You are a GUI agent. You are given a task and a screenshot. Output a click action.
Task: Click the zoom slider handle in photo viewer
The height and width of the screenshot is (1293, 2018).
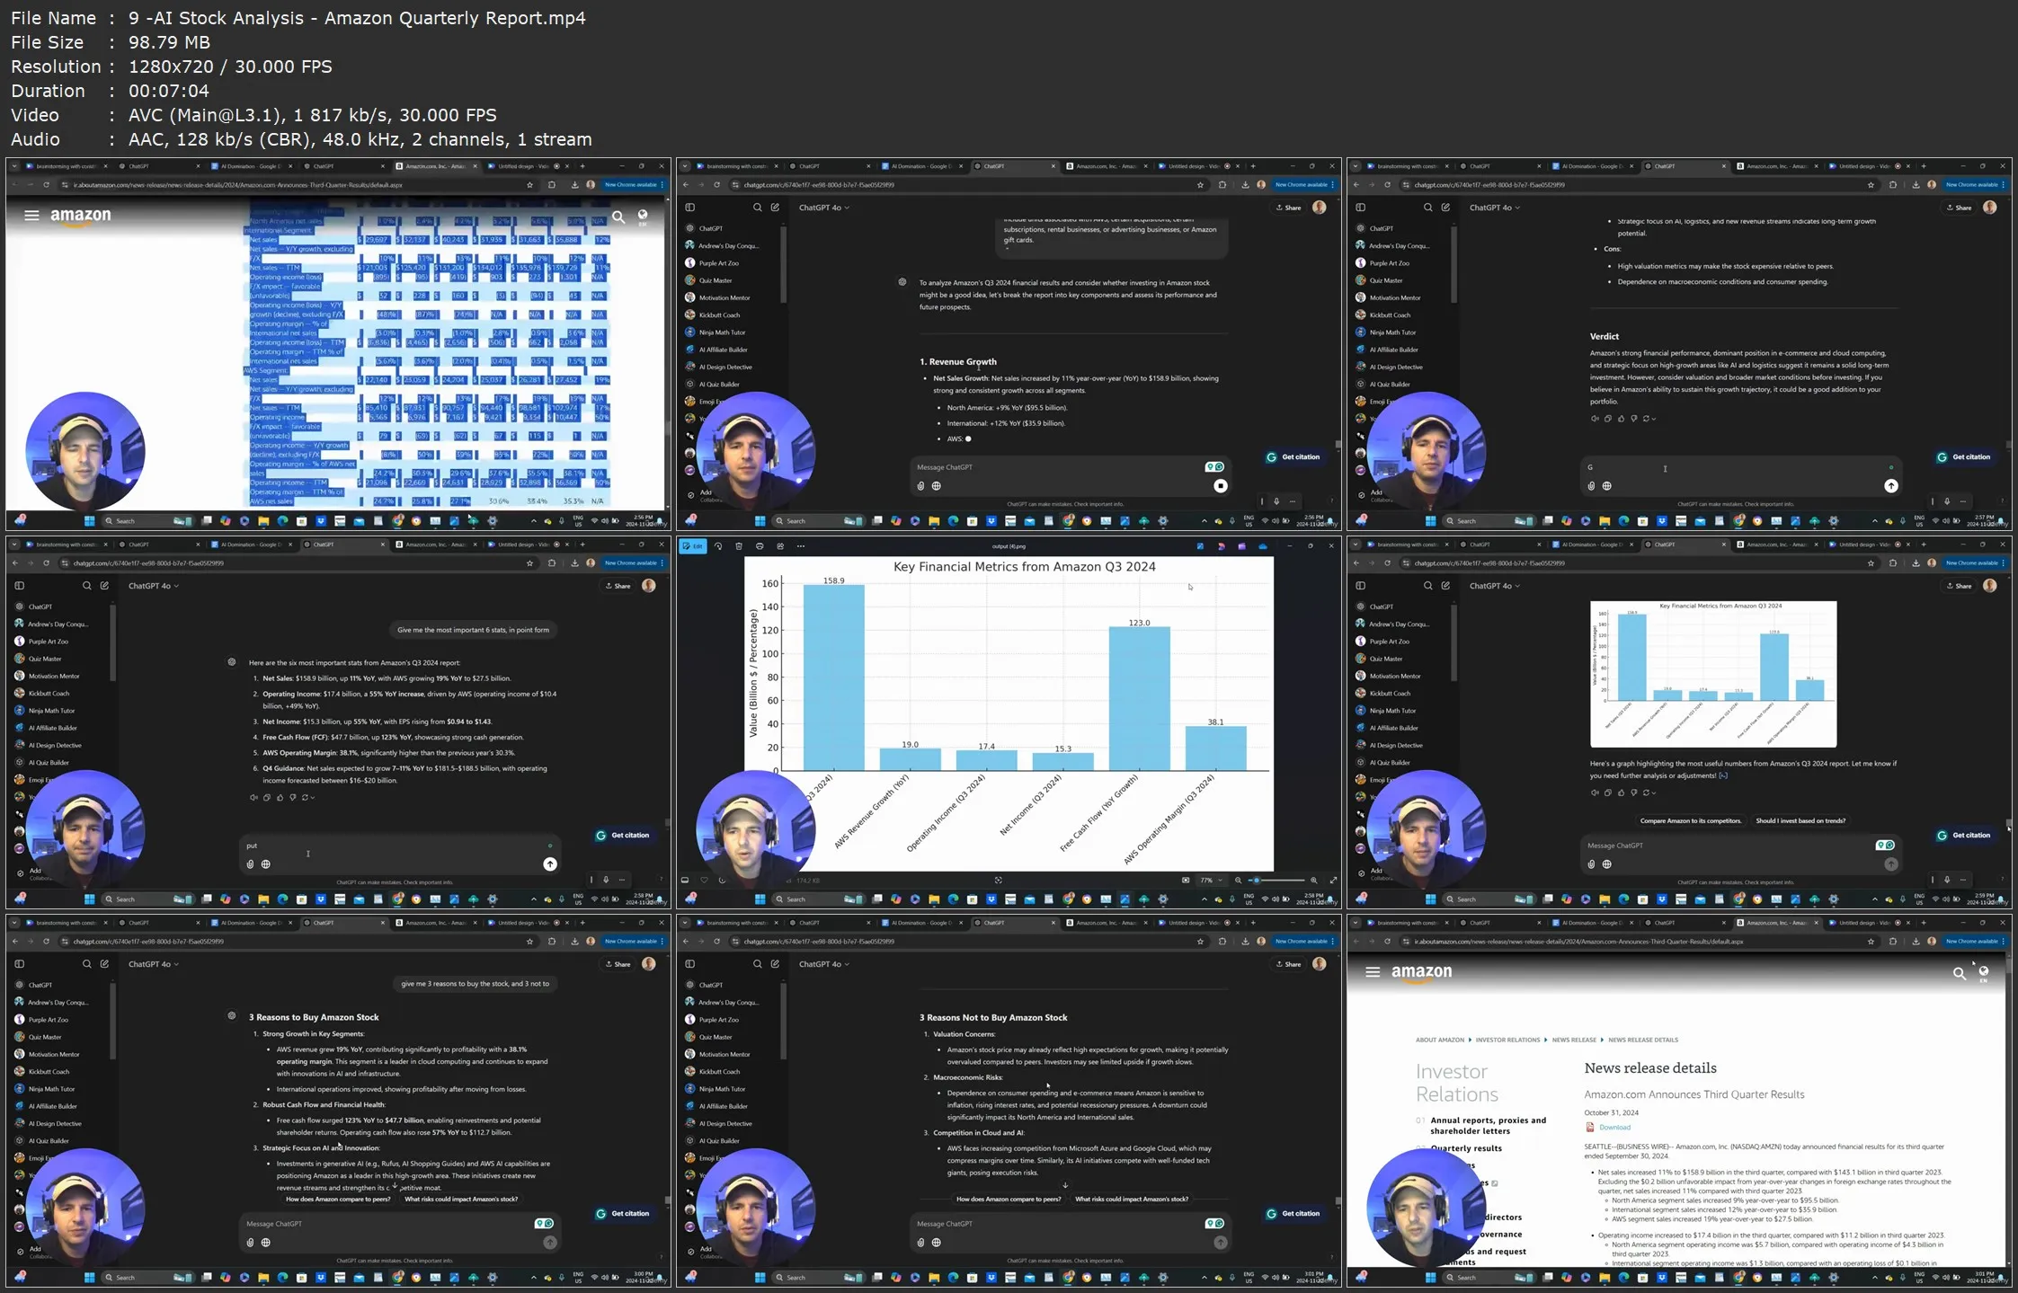(1257, 881)
